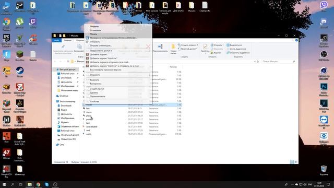334x188 pixels.
Task: Click the Explorer search field
Action: click(279, 62)
